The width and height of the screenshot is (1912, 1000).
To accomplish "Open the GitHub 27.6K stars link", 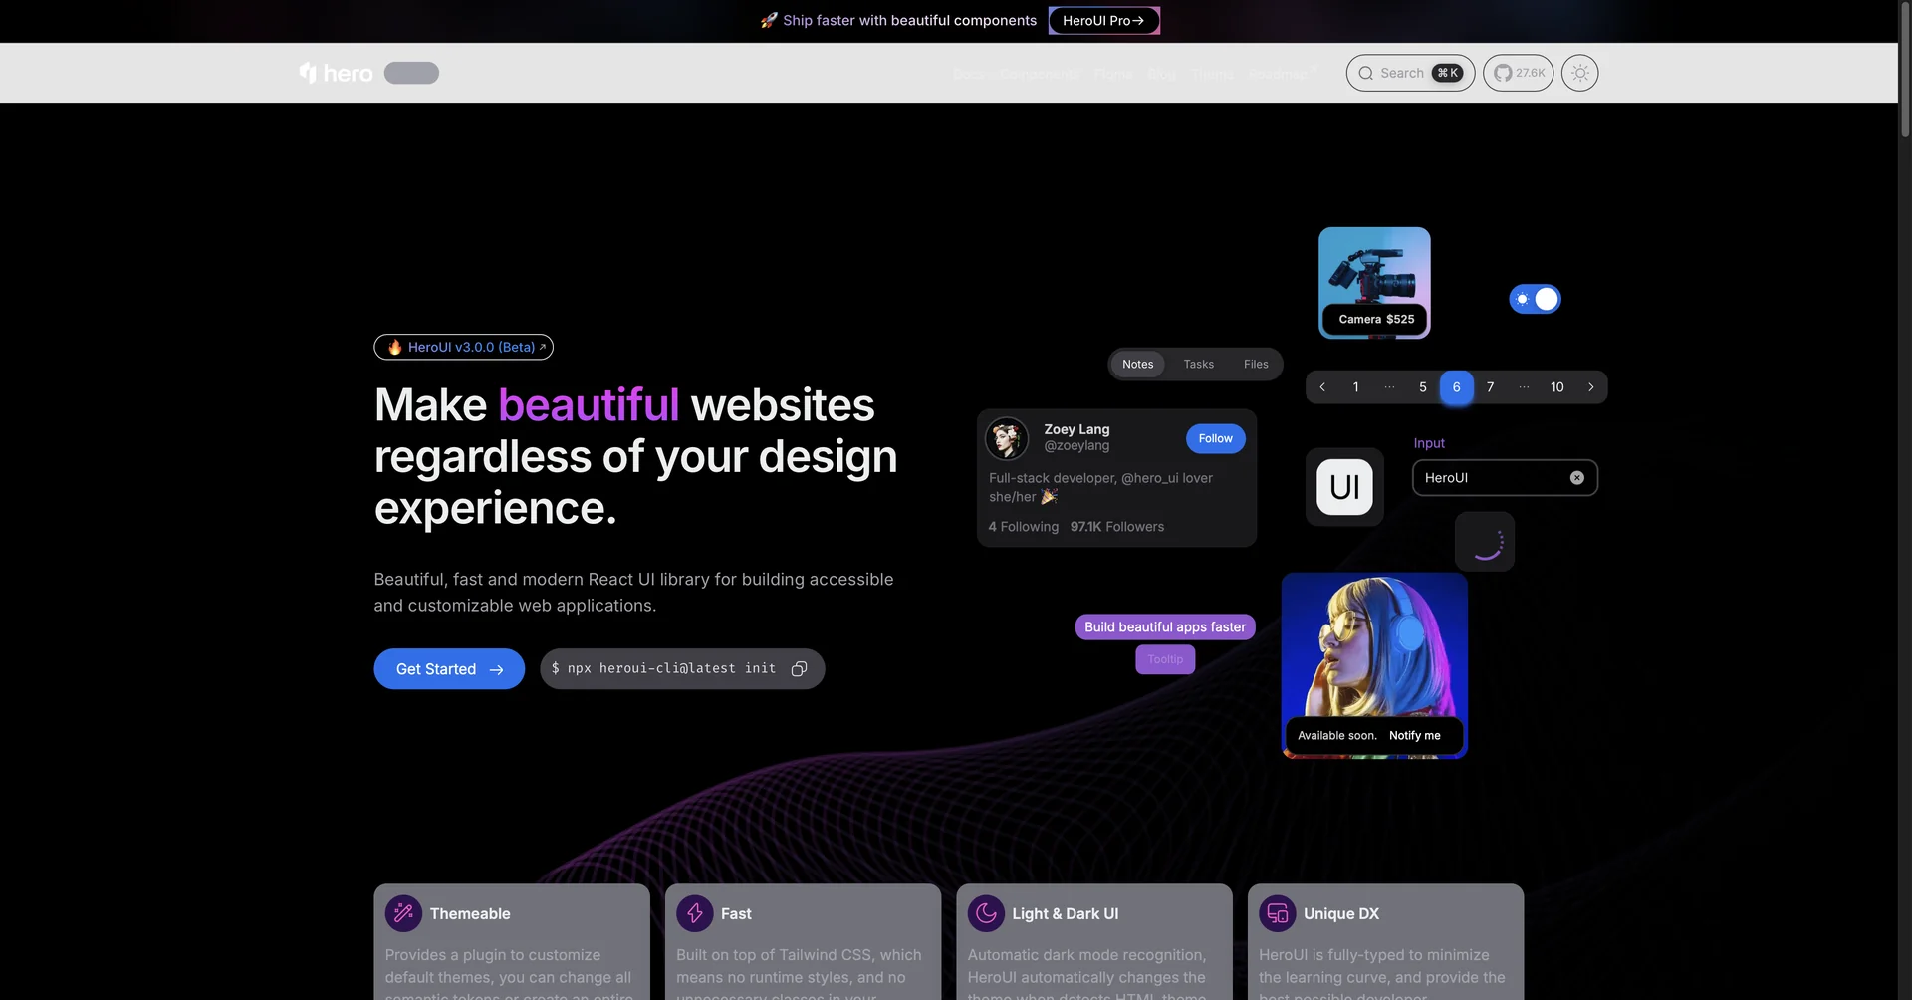I will pos(1518,73).
